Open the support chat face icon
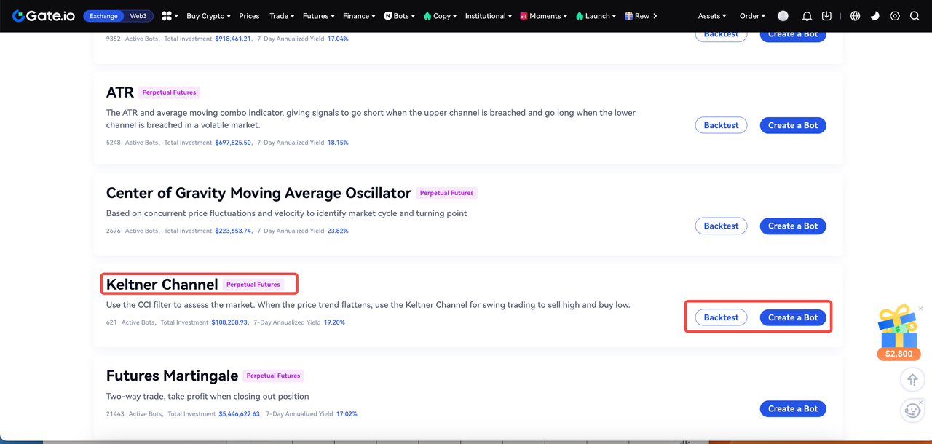The image size is (932, 444). (912, 411)
